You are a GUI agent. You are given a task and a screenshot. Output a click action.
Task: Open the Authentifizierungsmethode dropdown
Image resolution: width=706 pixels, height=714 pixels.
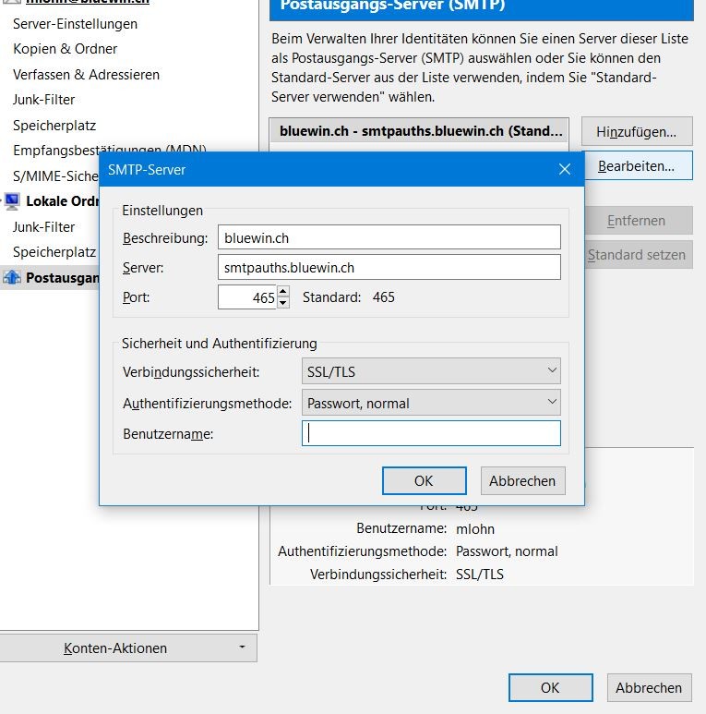(431, 403)
